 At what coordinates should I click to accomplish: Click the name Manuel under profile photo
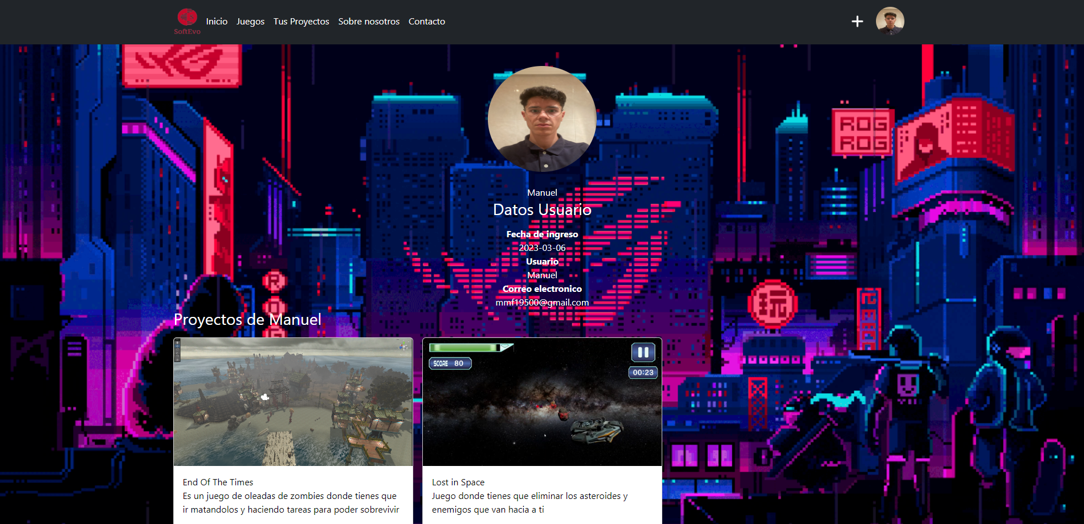pos(542,193)
